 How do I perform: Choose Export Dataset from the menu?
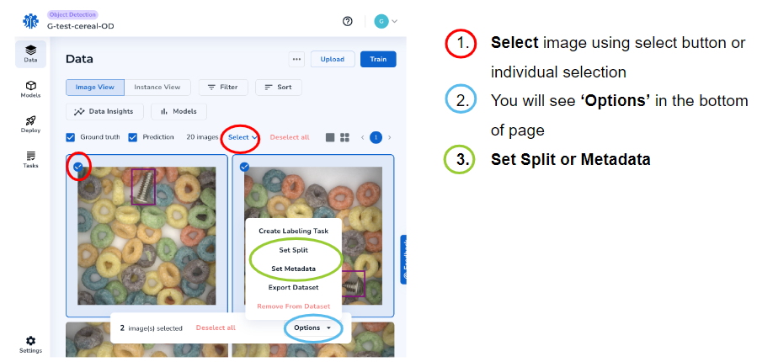coord(294,288)
